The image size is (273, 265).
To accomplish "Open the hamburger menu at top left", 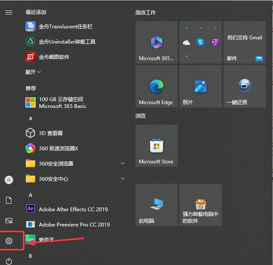I will tap(9, 13).
